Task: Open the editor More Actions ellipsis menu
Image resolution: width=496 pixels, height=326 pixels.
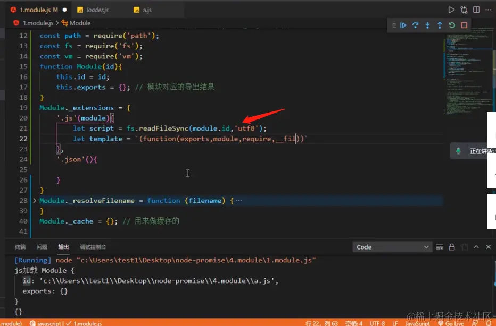Action: 489,10
